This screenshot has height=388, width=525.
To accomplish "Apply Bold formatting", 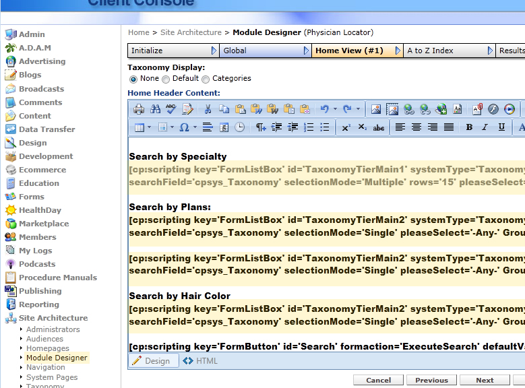I will pos(469,127).
